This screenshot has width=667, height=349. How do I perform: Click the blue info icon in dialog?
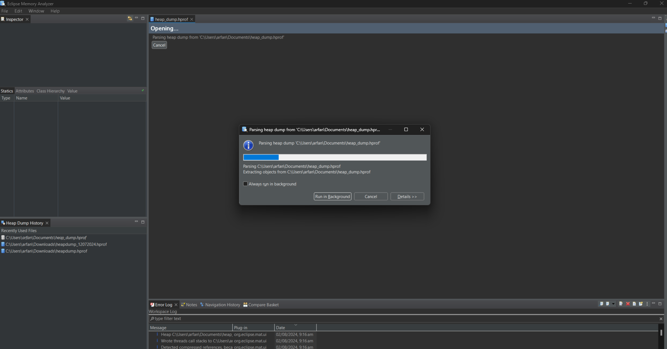pyautogui.click(x=248, y=145)
